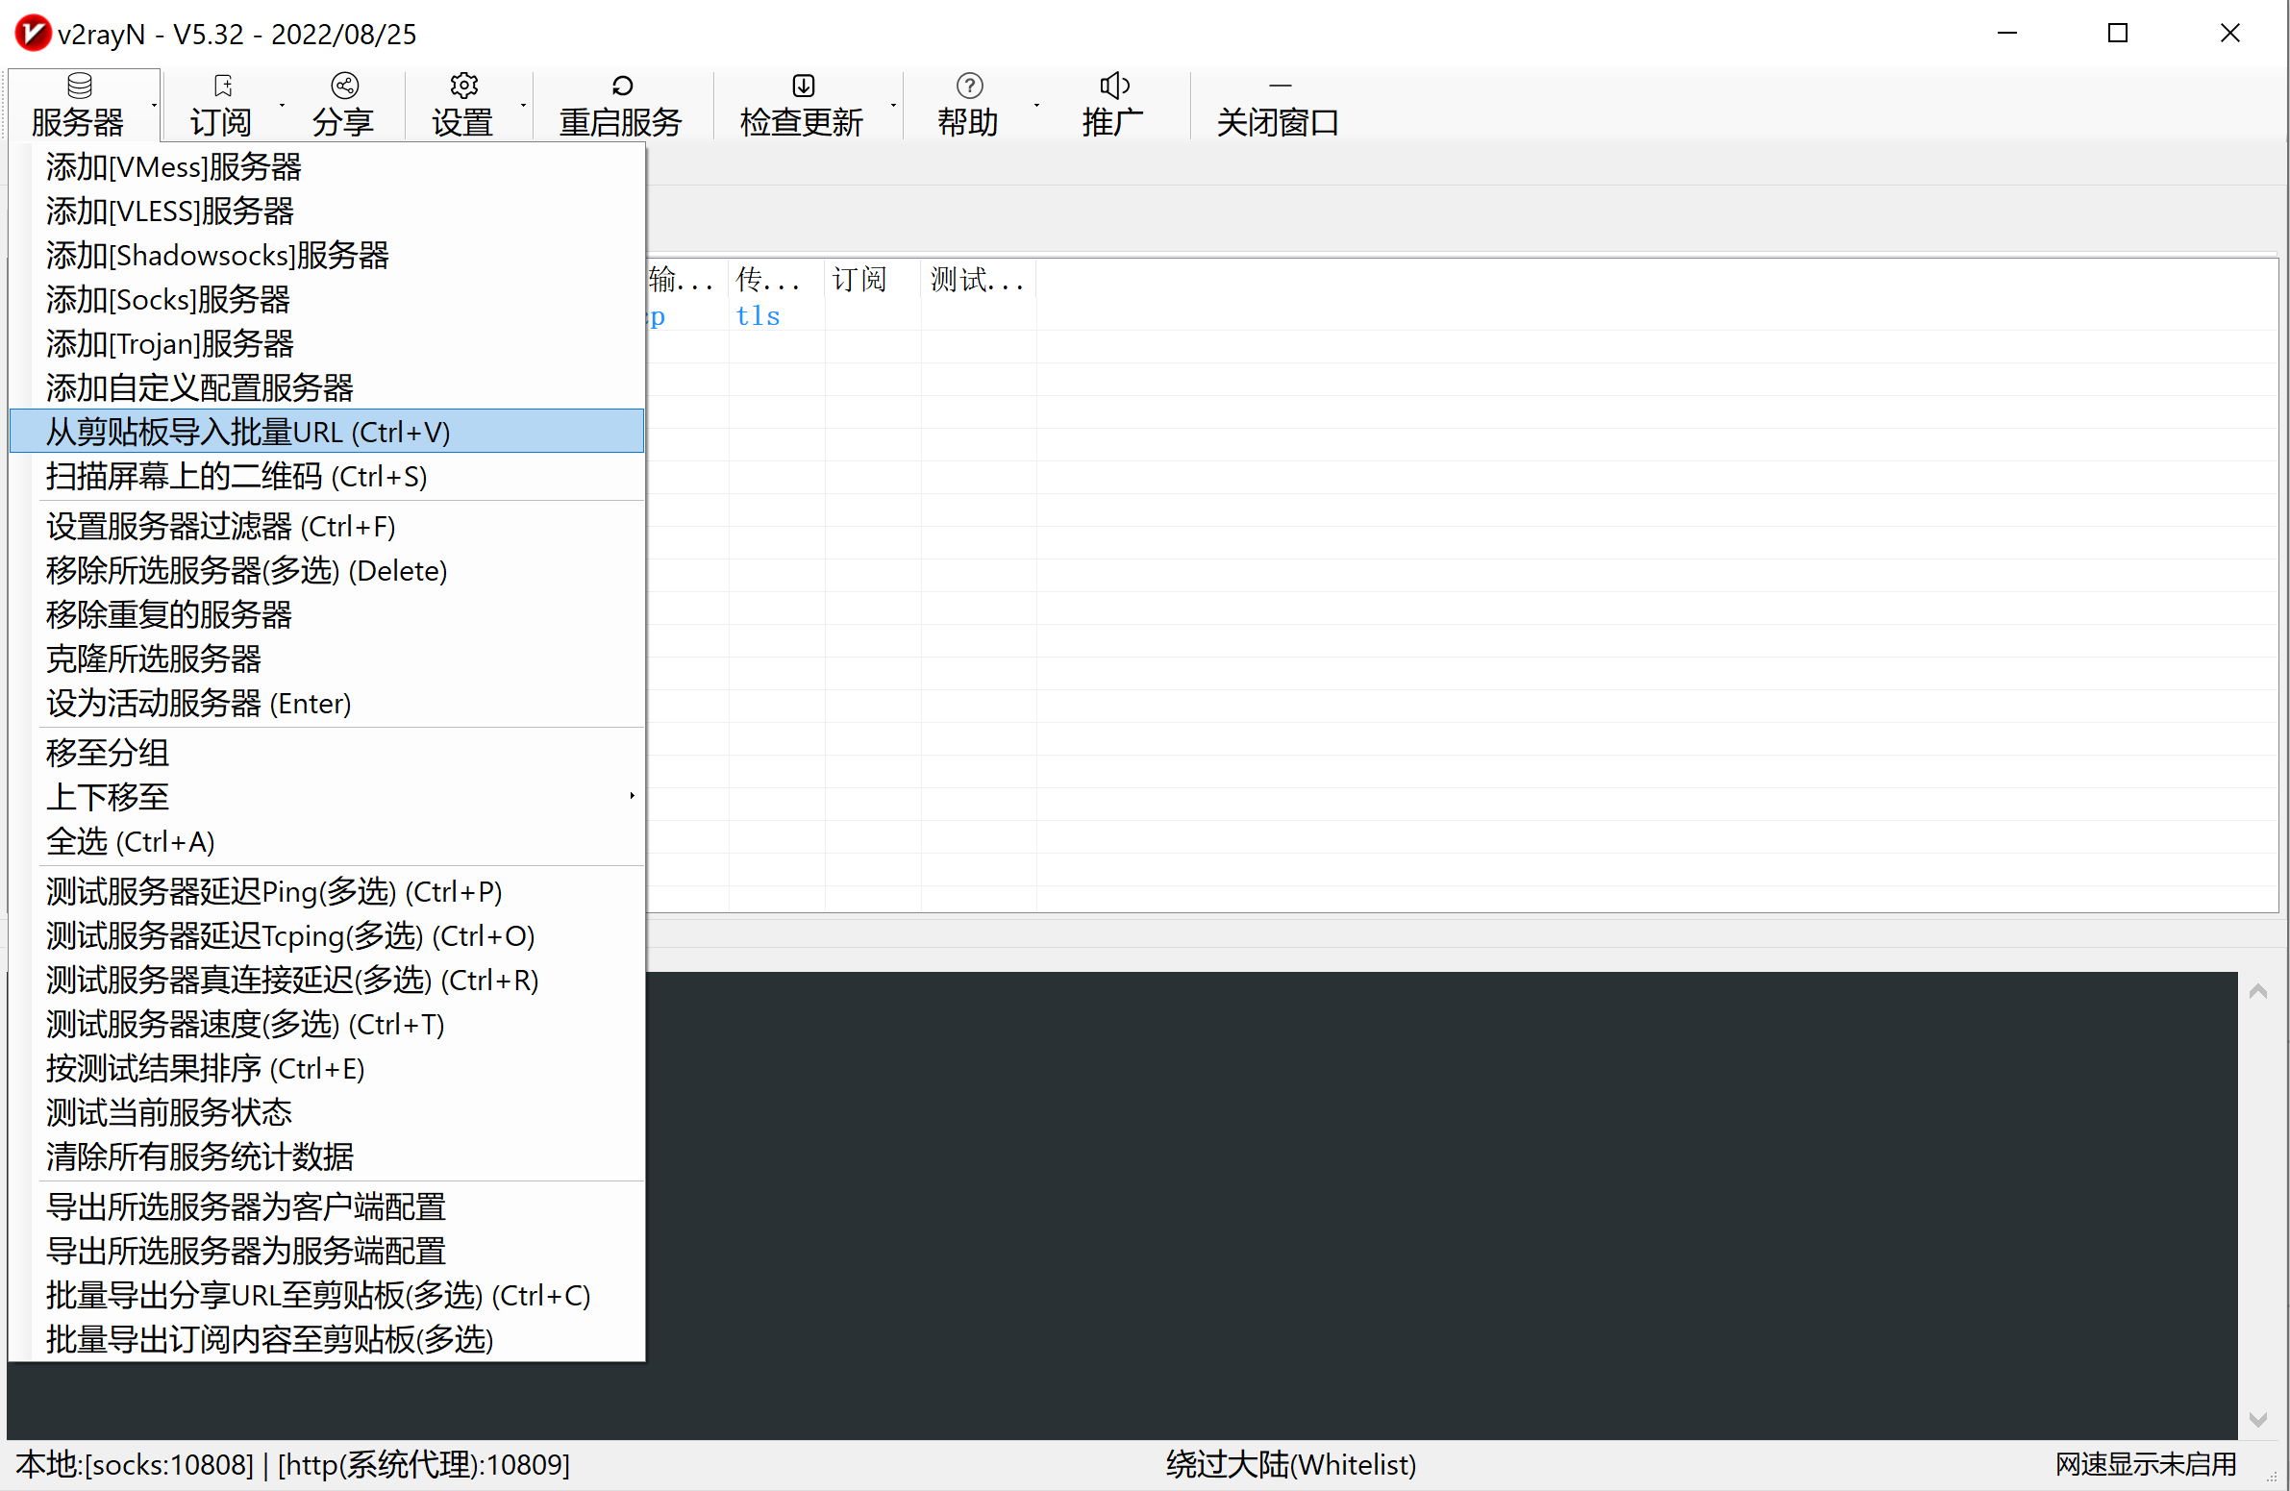
Task: Select 设置服务器过滤器 (Ctrl+F)
Action: [327, 527]
